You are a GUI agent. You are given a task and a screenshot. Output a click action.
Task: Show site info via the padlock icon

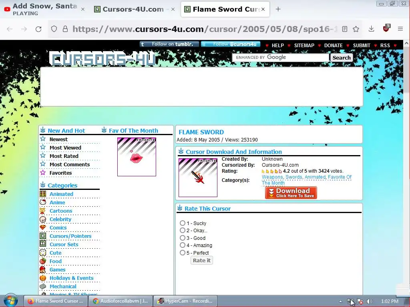(65, 29)
